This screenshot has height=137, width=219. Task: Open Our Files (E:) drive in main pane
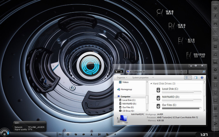pos(169,105)
